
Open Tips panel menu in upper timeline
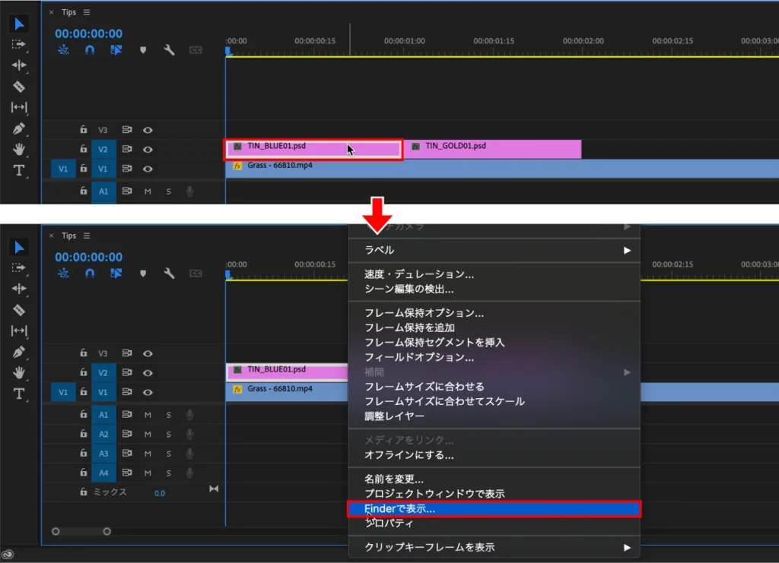[87, 12]
